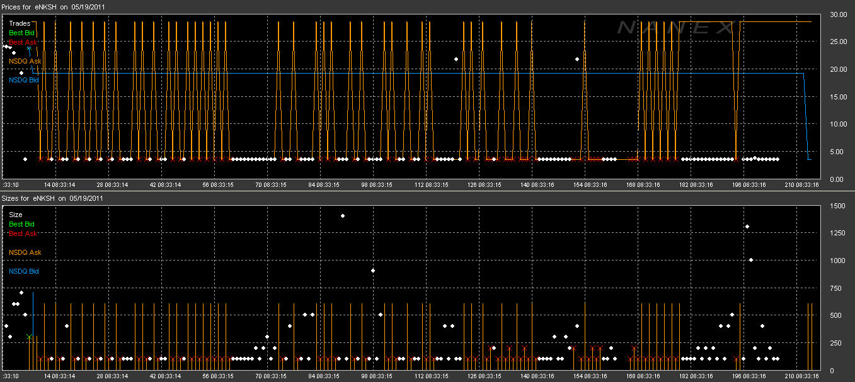
Task: Select "Best Ask" legend label in the Prices chart
Action: (22, 42)
